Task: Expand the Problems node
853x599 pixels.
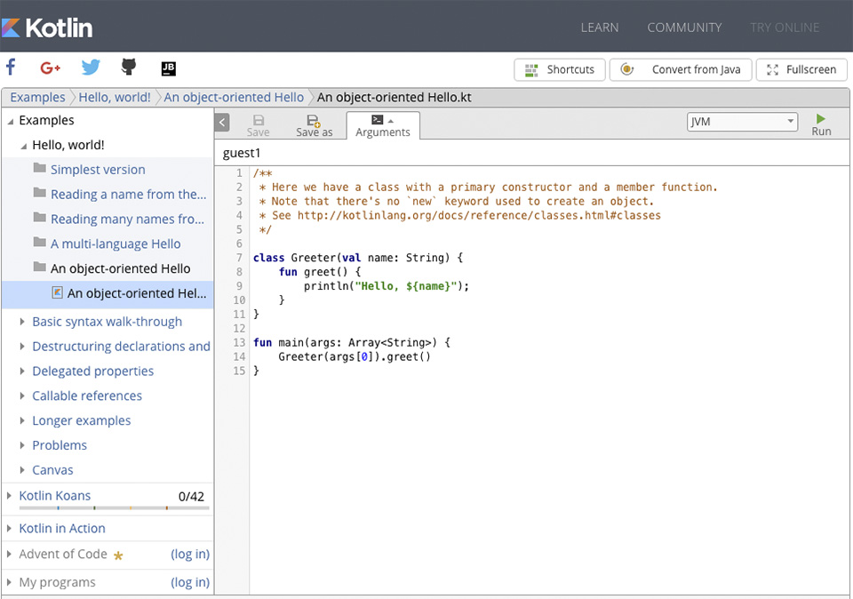Action: pyautogui.click(x=22, y=445)
